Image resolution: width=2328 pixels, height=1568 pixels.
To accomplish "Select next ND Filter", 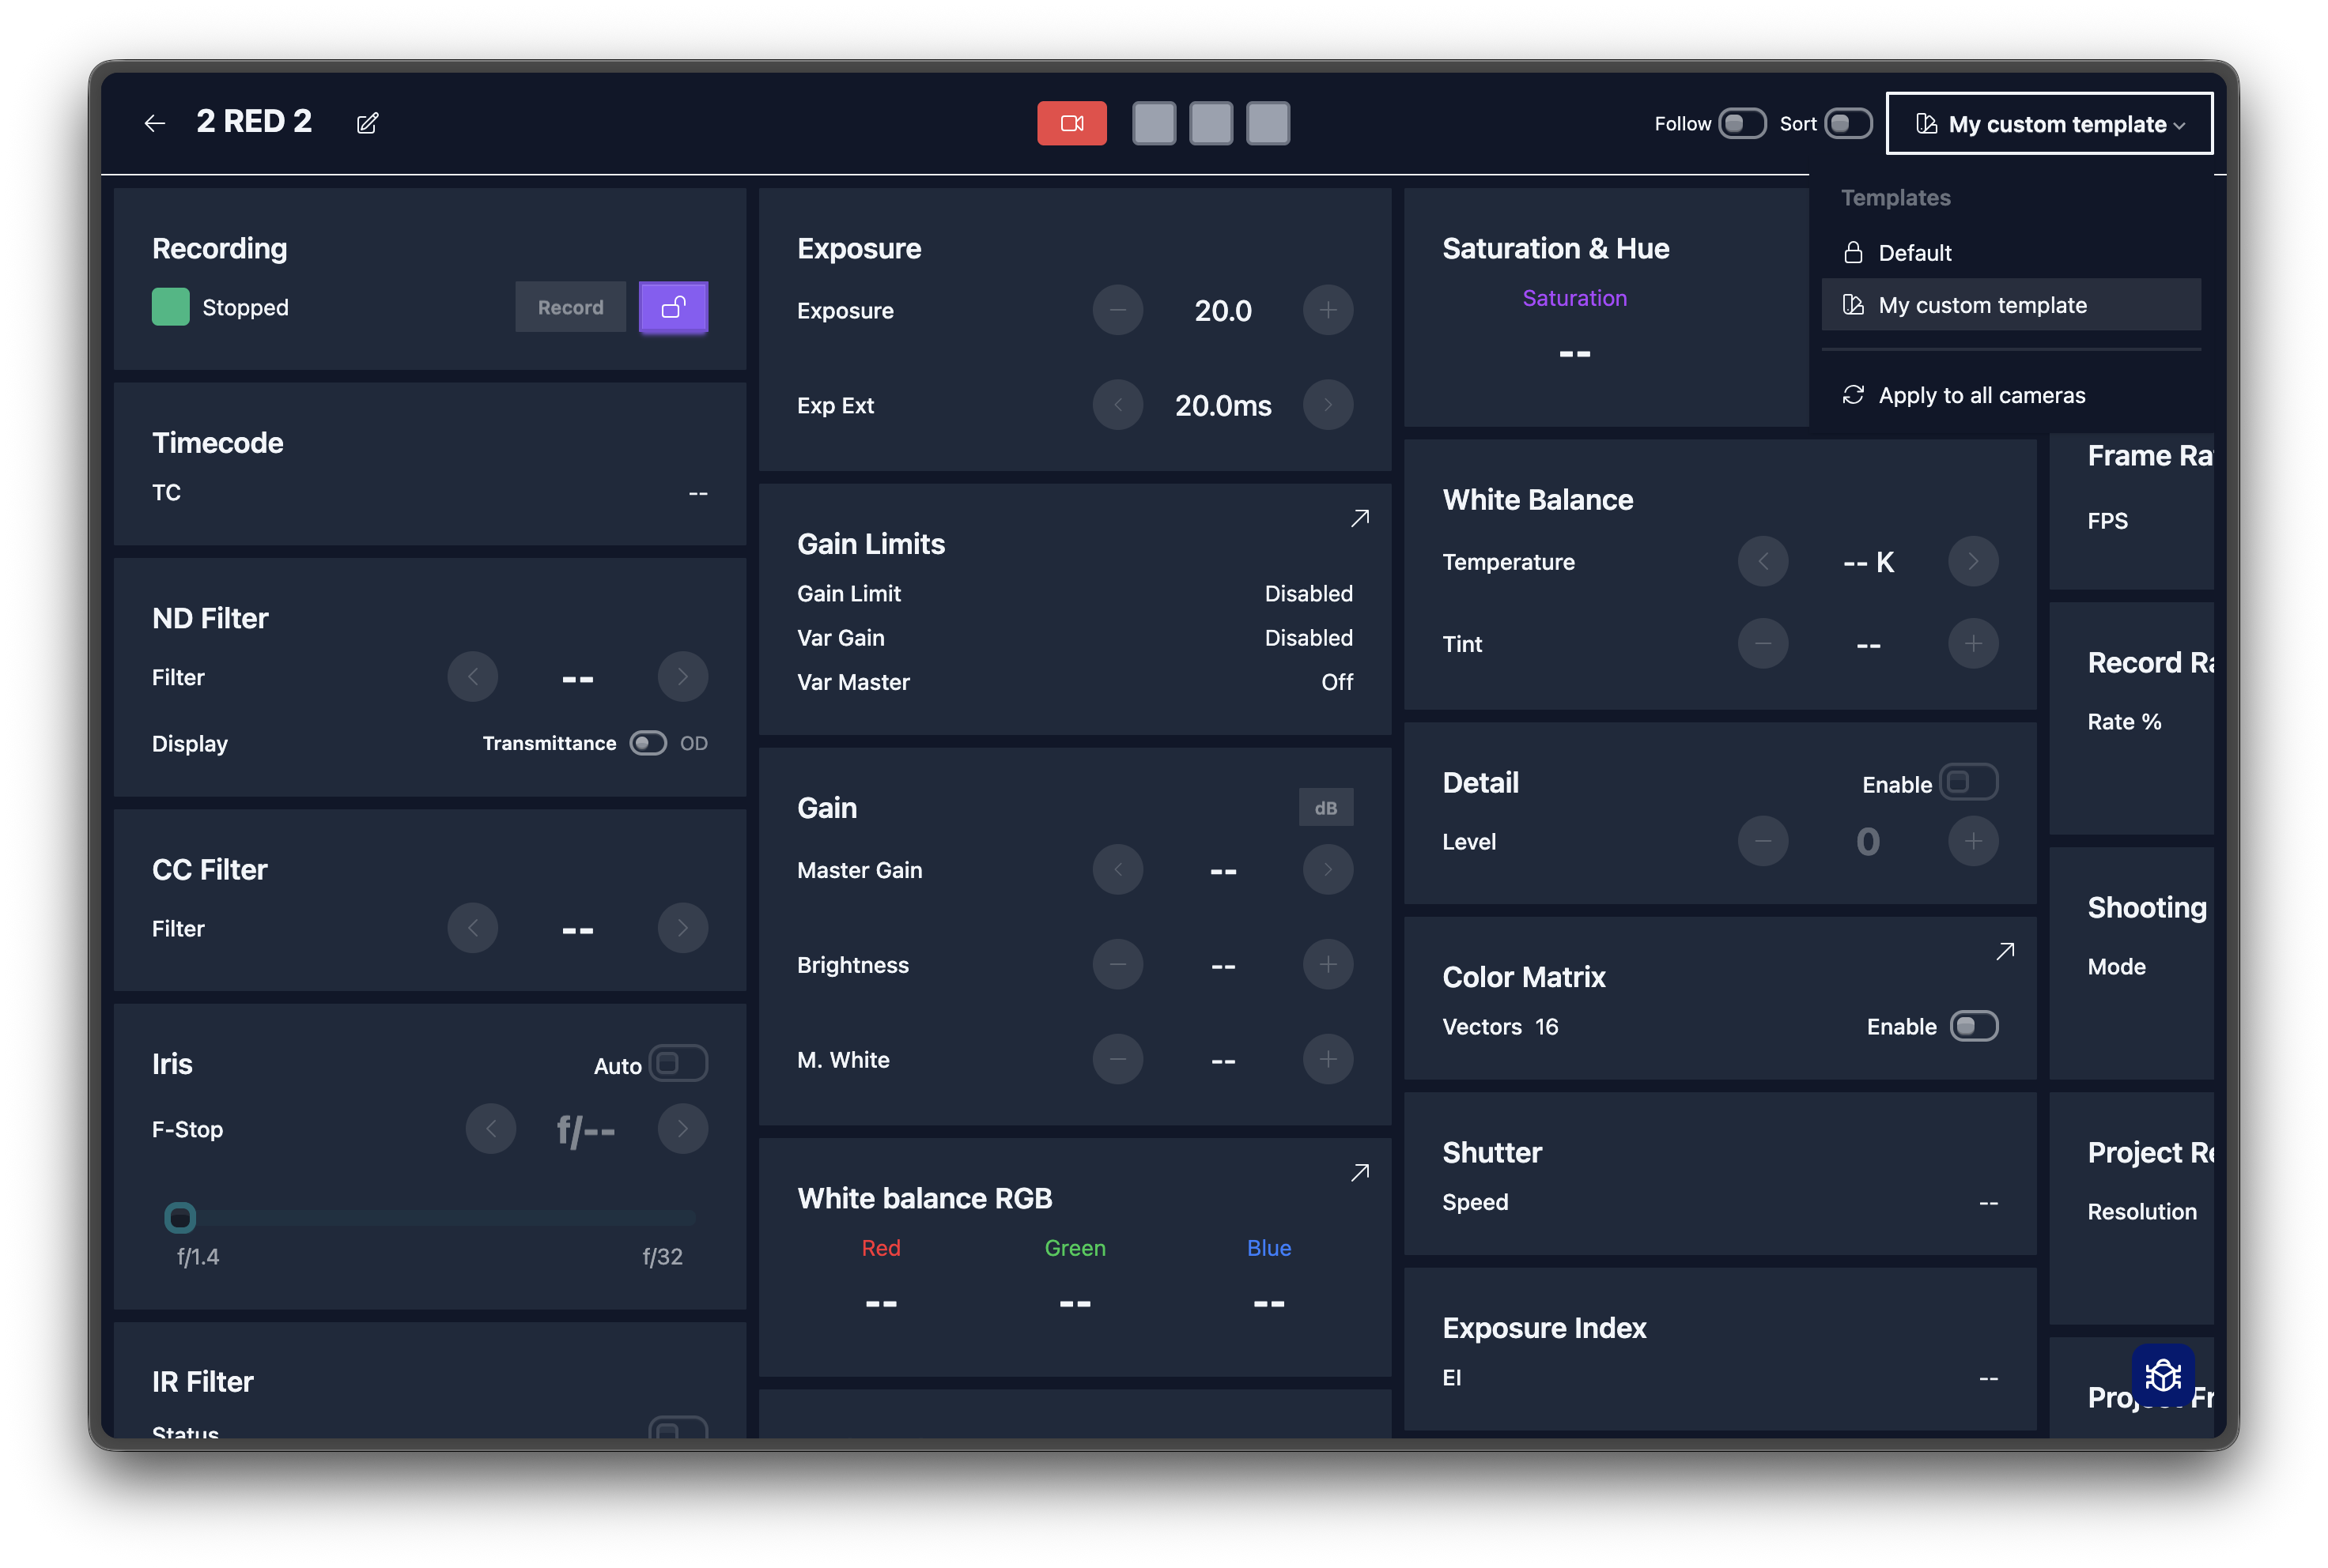I will click(682, 677).
